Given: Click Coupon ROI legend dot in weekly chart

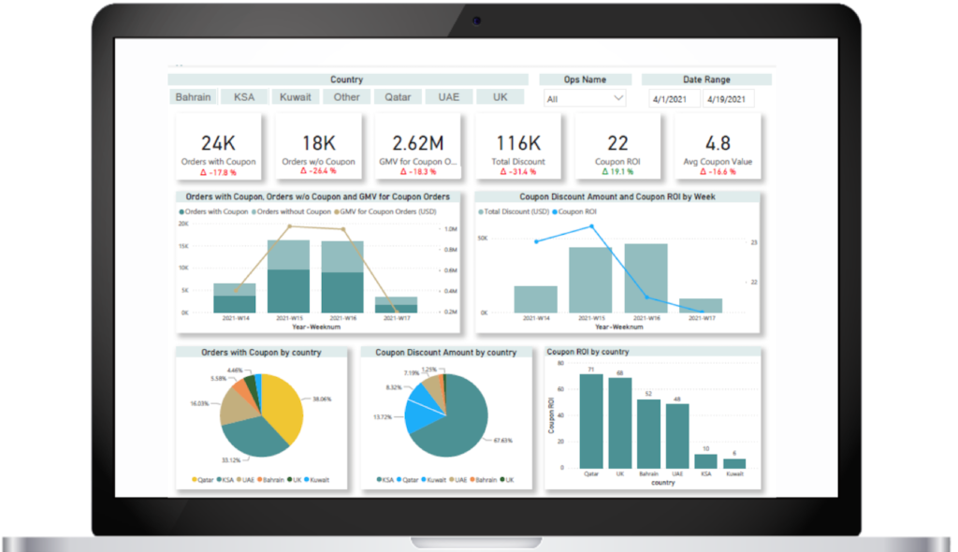Looking at the screenshot, I should [x=557, y=212].
